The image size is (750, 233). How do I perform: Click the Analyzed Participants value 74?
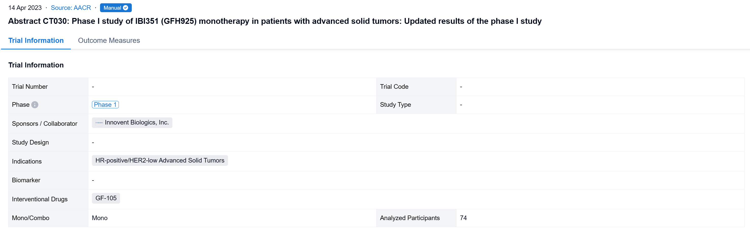coord(463,218)
